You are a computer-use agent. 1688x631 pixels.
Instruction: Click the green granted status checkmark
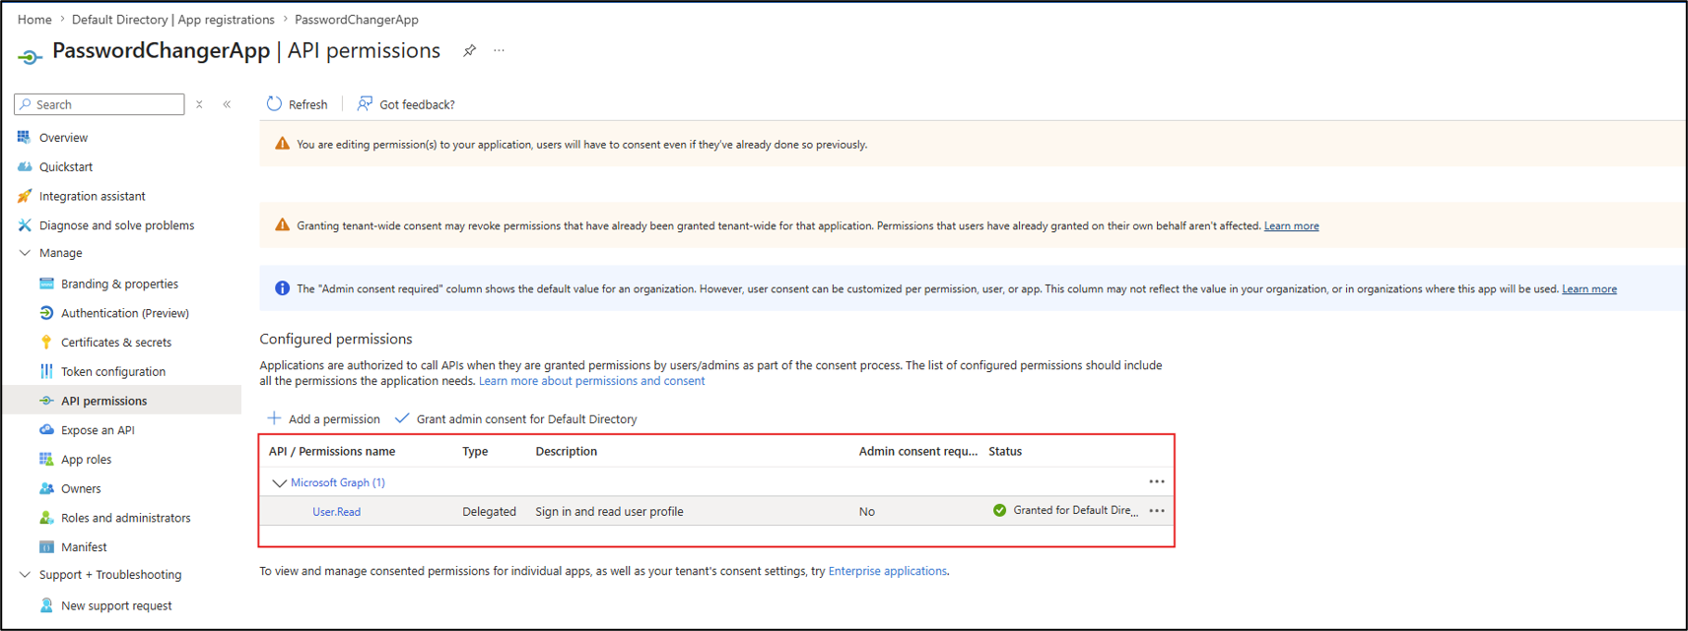point(999,511)
